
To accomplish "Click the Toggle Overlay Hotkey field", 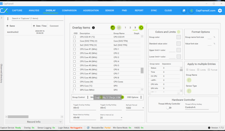I will pos(84,108).
